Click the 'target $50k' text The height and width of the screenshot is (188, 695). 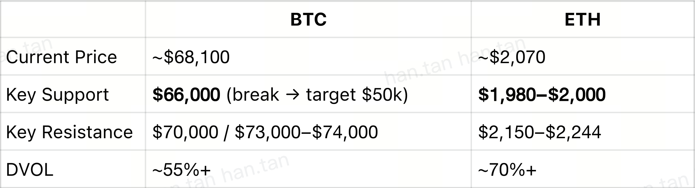pos(354,95)
